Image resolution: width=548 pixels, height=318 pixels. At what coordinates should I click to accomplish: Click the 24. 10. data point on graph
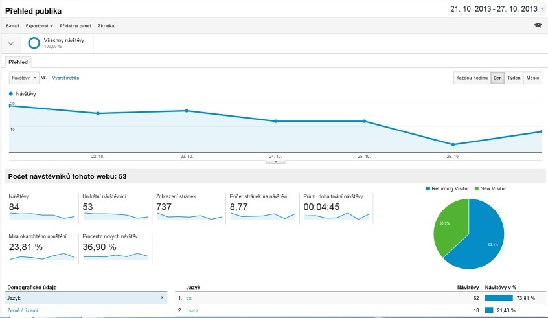(275, 121)
